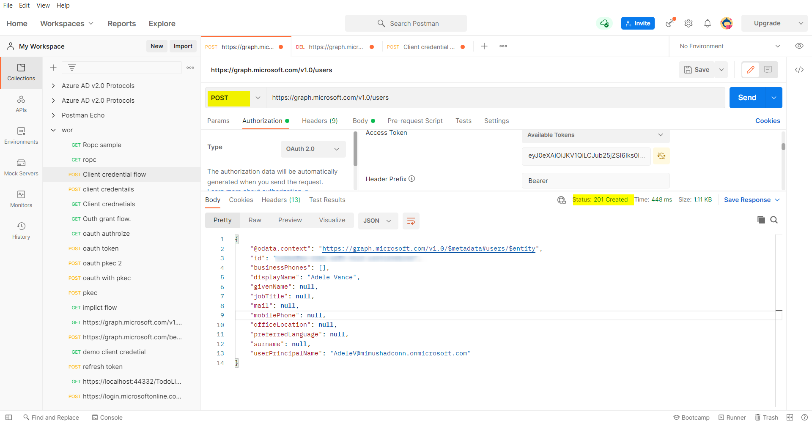The image size is (812, 423).
Task: Copy the response body using copy icon
Action: pos(761,220)
